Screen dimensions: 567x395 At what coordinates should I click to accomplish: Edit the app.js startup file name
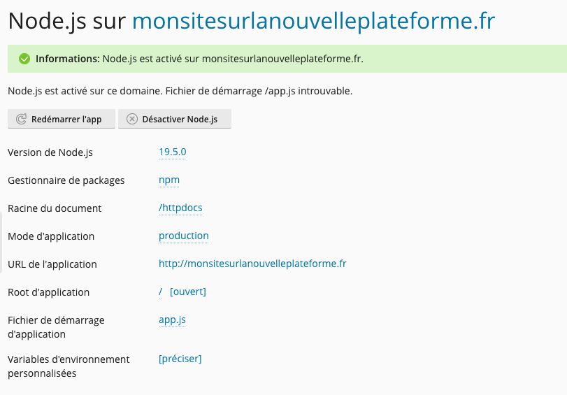[x=172, y=319]
